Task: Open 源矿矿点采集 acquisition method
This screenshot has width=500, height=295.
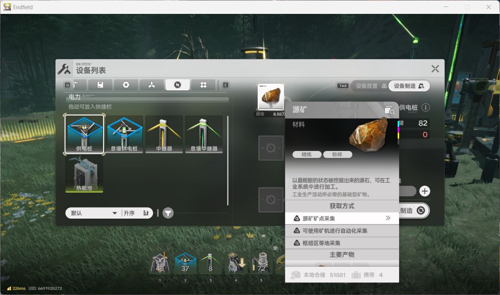Action: coord(342,219)
